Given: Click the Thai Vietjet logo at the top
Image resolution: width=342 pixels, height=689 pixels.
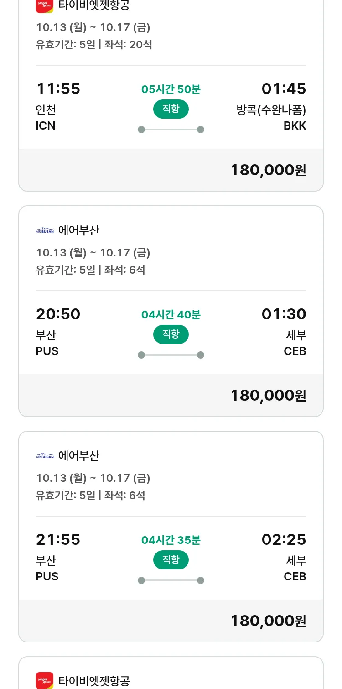Looking at the screenshot, I should pos(45,6).
